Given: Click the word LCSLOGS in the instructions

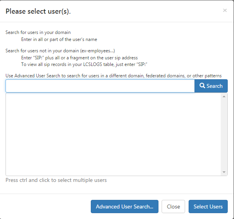Looking at the screenshot, I should (x=92, y=64).
